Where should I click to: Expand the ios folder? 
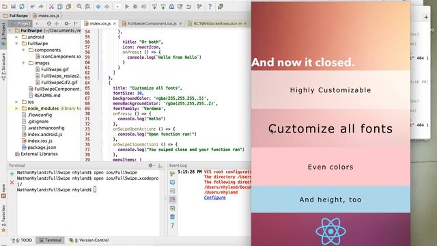tap(16, 102)
